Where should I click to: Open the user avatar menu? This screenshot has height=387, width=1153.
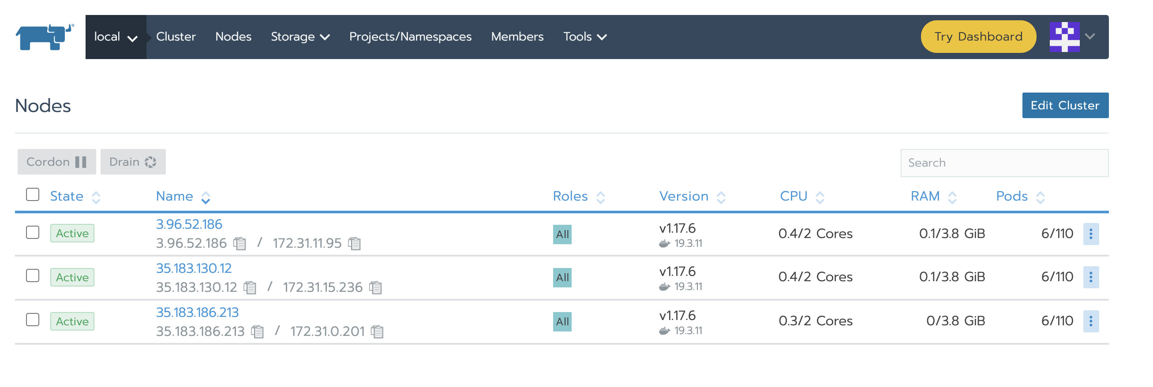[1064, 37]
